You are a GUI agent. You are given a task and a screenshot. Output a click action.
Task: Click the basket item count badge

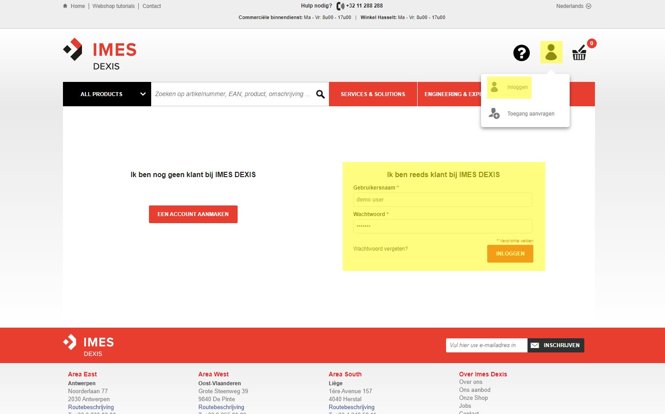coord(591,43)
